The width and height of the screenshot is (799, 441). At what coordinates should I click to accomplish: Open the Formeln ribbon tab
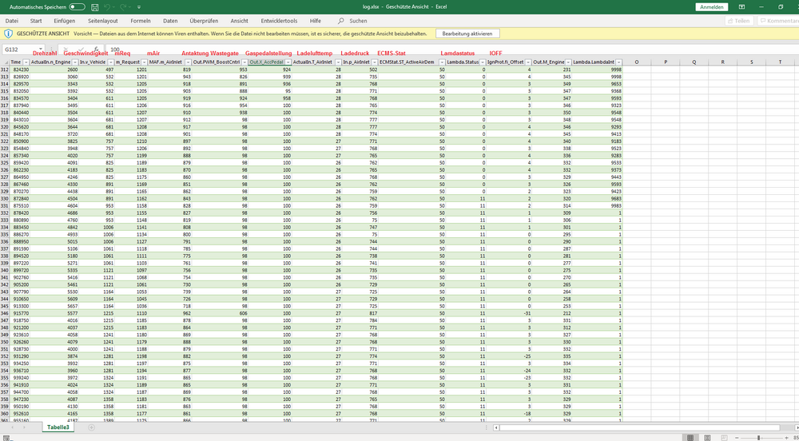tap(141, 21)
